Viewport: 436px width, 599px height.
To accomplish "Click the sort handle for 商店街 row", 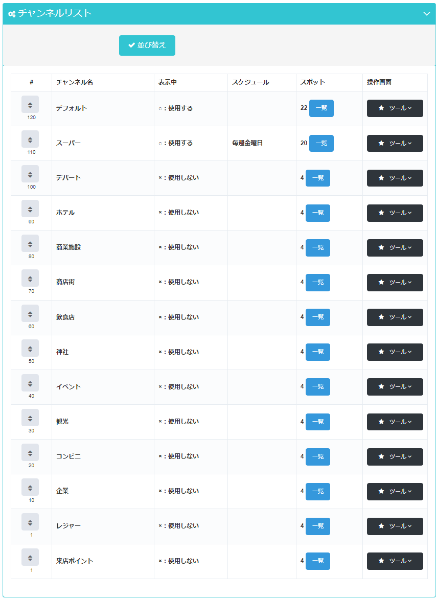I will tap(30, 279).
